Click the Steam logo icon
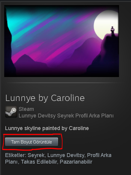131x175 pixels. click(x=11, y=112)
